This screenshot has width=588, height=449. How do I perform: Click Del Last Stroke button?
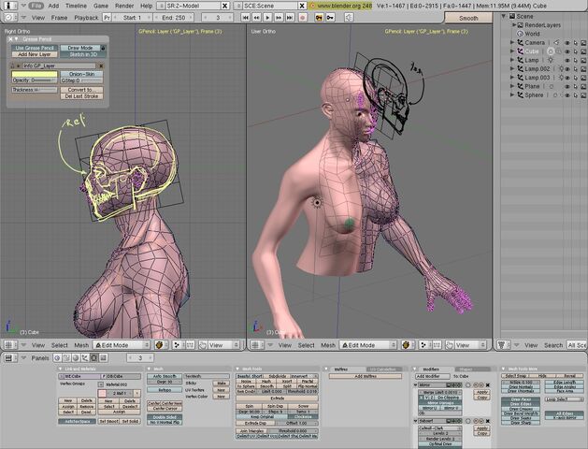tap(81, 96)
